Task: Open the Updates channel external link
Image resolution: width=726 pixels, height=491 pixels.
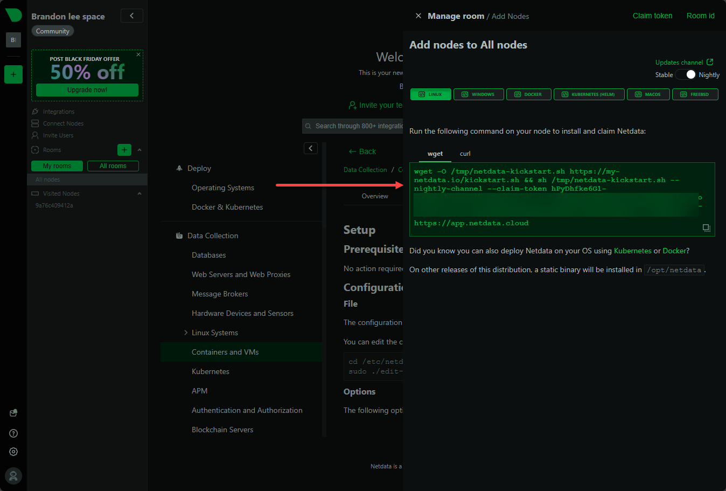Action: (684, 63)
